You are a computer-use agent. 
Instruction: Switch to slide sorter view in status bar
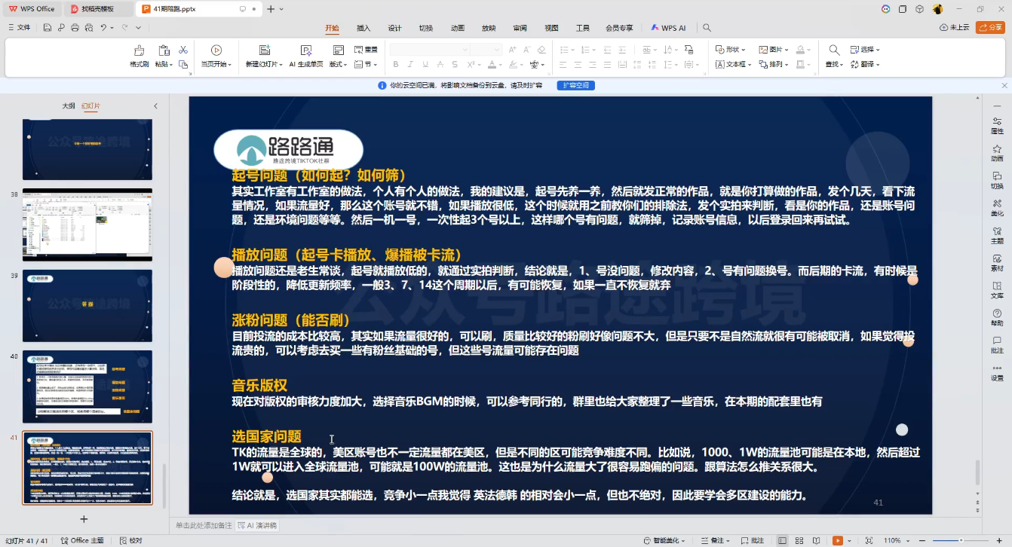pyautogui.click(x=799, y=540)
